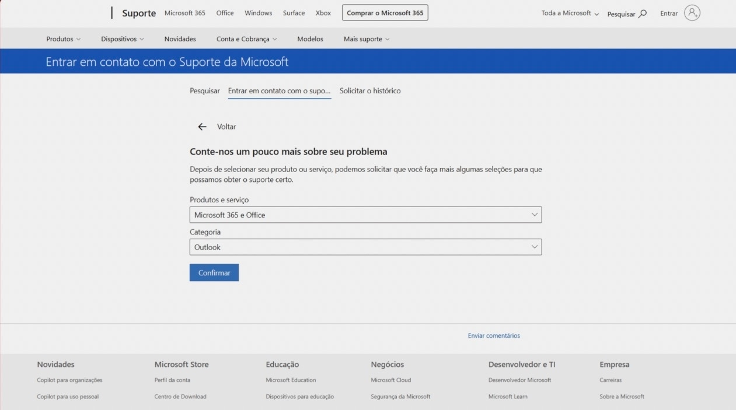This screenshot has width=736, height=410.
Task: Click the account avatar icon next to Entrar
Action: tap(692, 13)
